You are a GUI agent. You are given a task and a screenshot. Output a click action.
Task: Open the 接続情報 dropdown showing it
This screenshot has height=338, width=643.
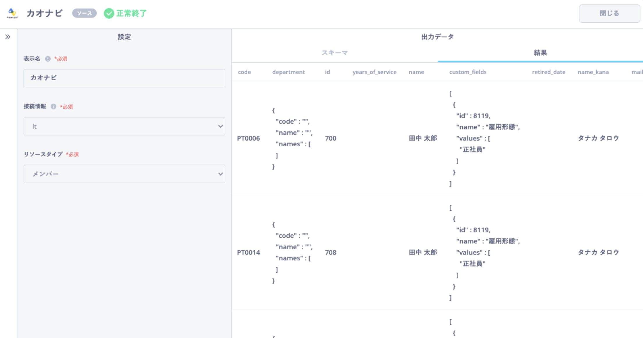tap(124, 126)
